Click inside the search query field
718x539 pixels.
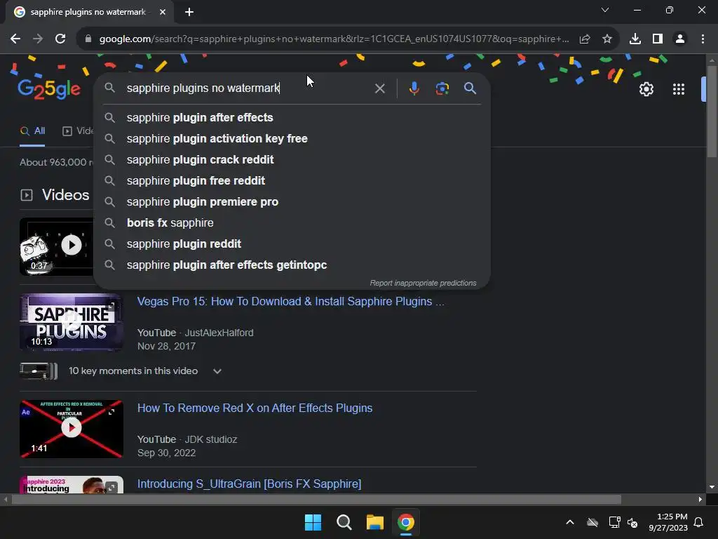coord(248,88)
